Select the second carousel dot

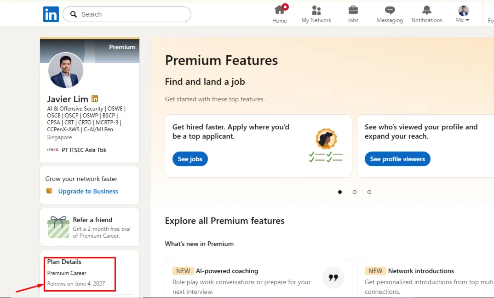355,192
